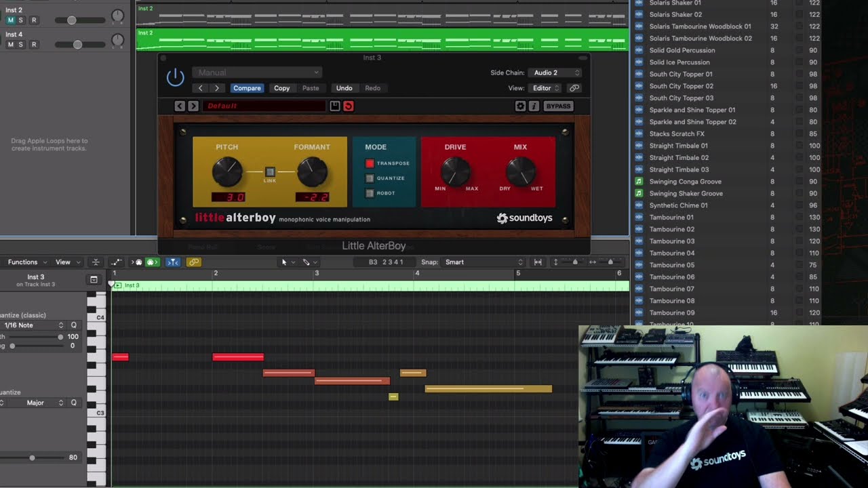Viewport: 868px width, 488px height.
Task: Click the BYPASS button
Action: coord(558,106)
